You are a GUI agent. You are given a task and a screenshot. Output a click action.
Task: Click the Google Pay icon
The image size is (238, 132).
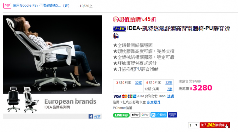click(145, 115)
